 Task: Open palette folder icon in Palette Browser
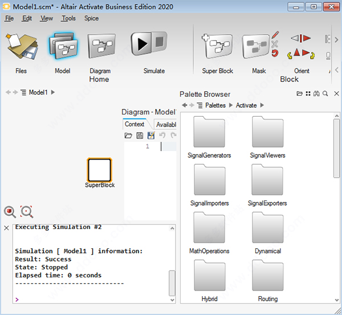click(300, 93)
